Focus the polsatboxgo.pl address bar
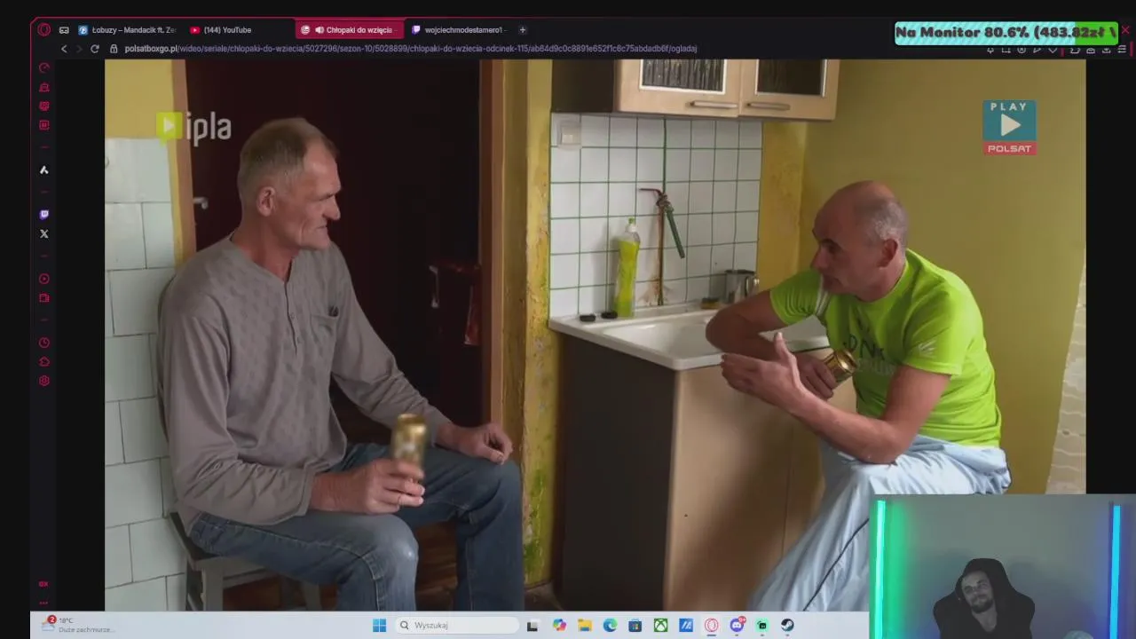Image resolution: width=1136 pixels, height=639 pixels. [x=410, y=49]
